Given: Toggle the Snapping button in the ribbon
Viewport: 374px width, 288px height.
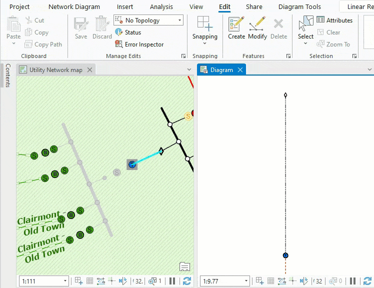Looking at the screenshot, I should [205, 24].
